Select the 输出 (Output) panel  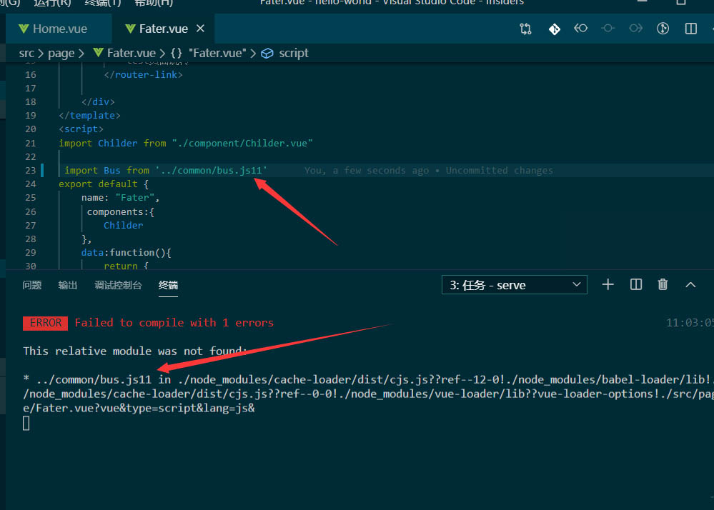67,285
